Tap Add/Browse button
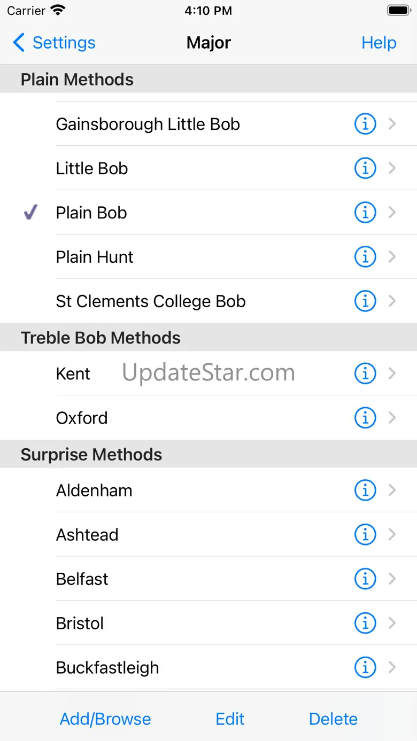This screenshot has height=741, width=417. (x=105, y=719)
